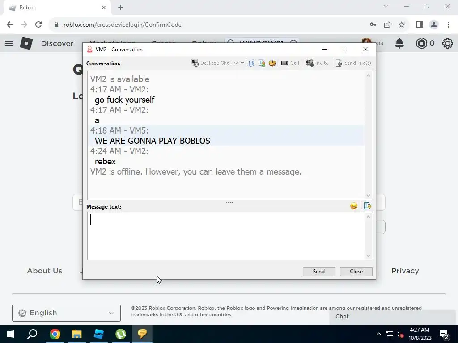Click the message templates icon beside the smiley
Screen dimensions: 458x343
pyautogui.click(x=368, y=206)
